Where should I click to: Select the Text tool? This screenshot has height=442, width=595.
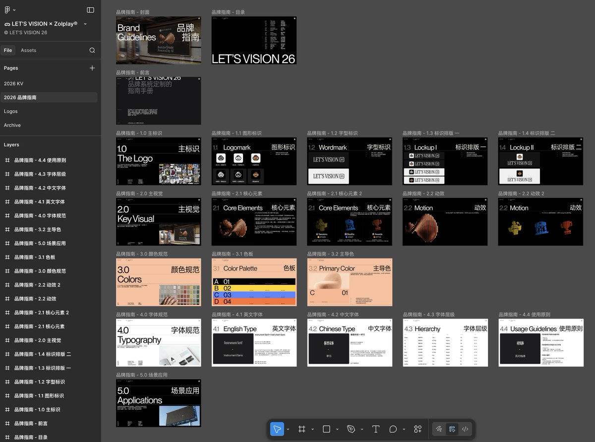tap(376, 429)
